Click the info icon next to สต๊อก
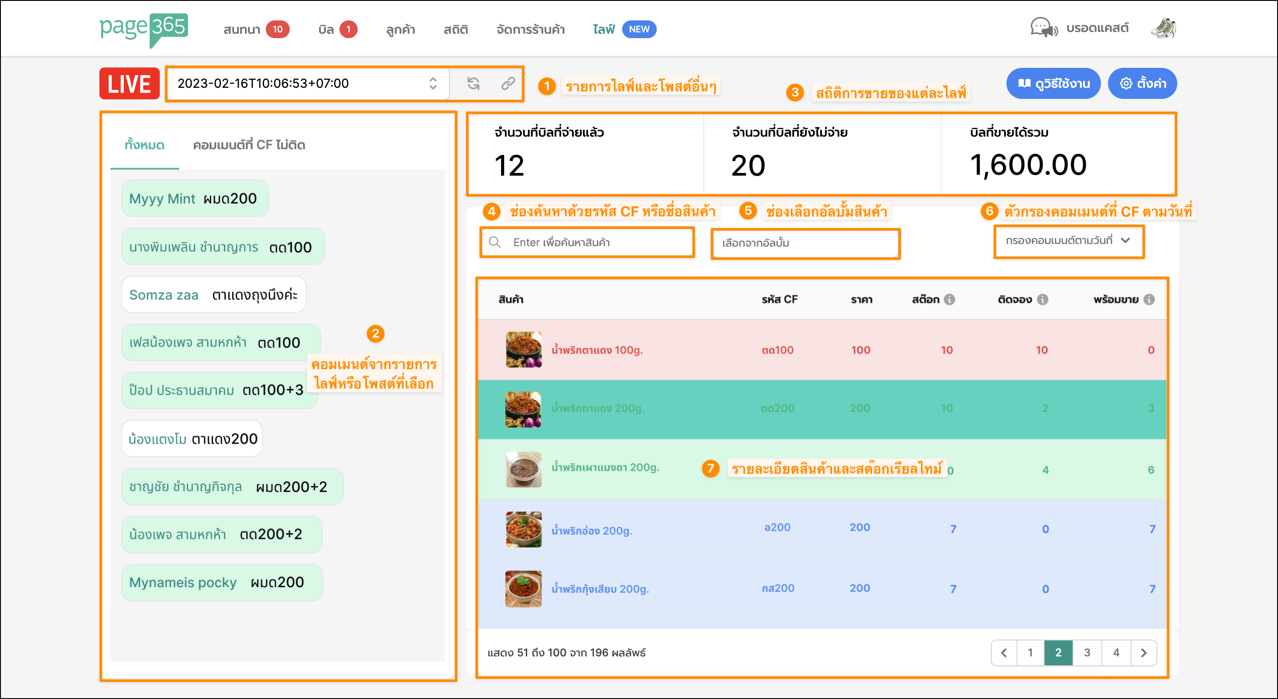The image size is (1278, 699). coord(949,299)
